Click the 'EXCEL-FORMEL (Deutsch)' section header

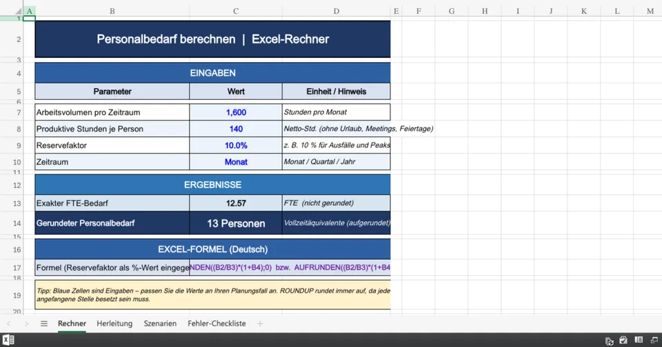213,249
